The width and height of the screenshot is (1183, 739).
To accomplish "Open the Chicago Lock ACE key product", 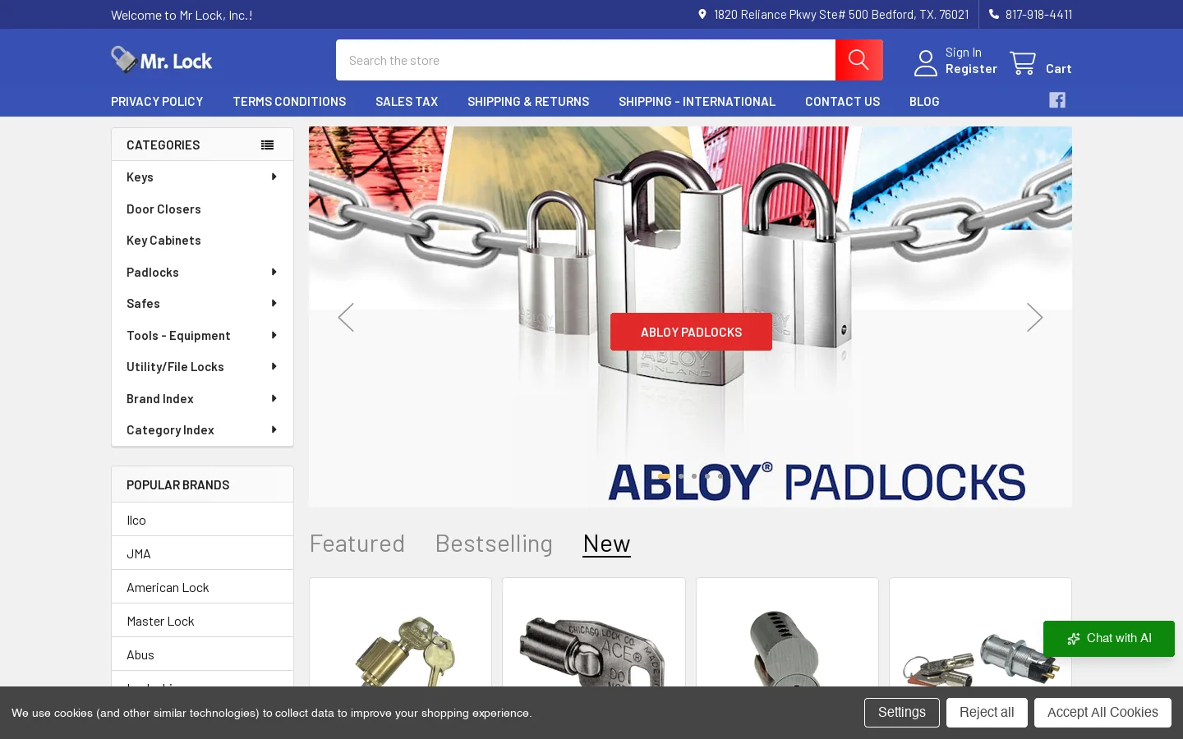I will tap(594, 632).
